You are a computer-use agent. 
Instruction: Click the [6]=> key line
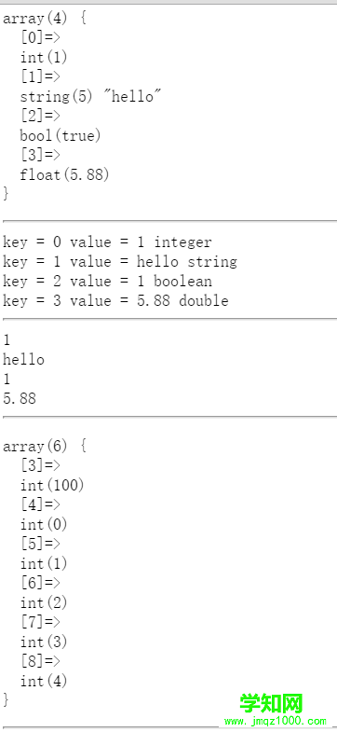click(x=40, y=583)
